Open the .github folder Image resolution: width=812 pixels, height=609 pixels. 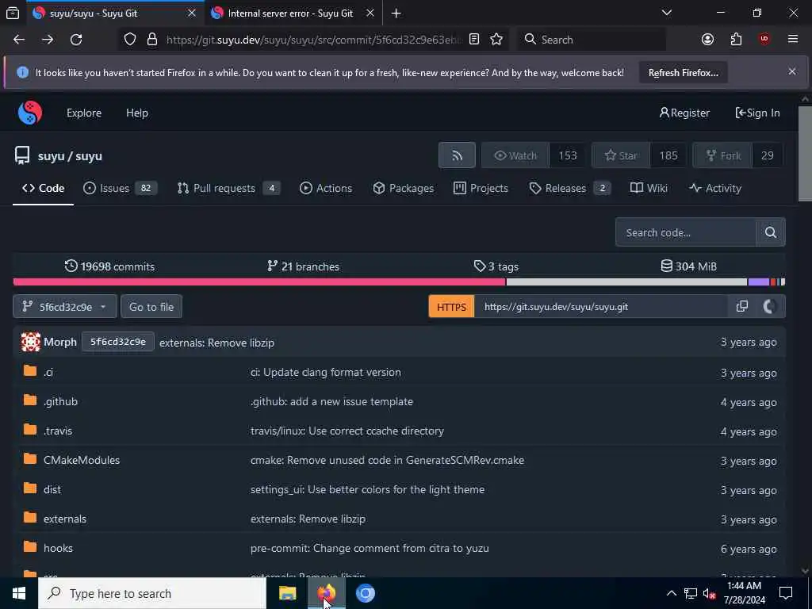click(60, 401)
